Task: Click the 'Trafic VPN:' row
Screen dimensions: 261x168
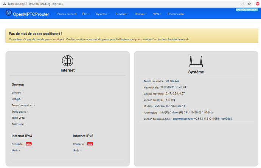Action: click(x=19, y=118)
